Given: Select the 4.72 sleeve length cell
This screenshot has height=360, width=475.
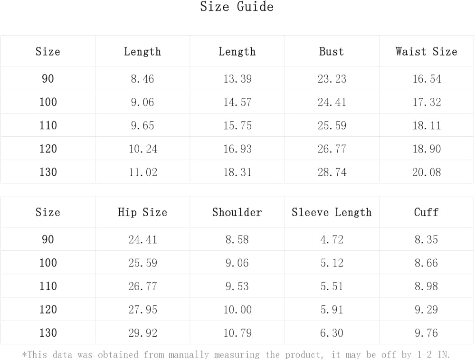Looking at the screenshot, I should (x=332, y=239).
